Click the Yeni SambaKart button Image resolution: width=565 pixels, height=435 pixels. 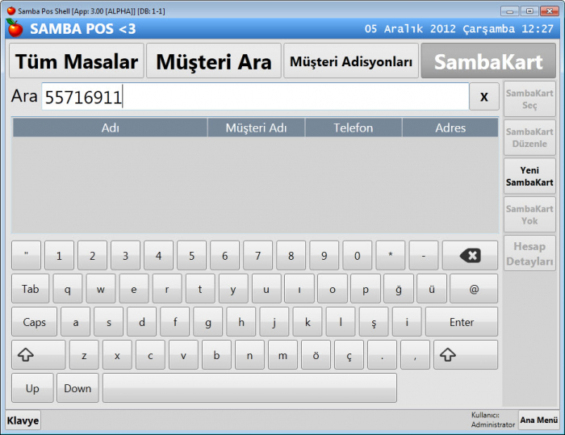pos(529,176)
